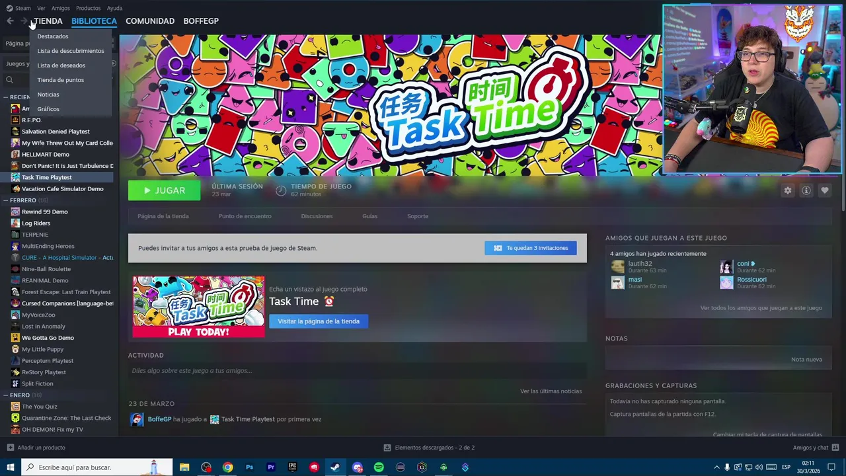Select Split Fiction in library list
846x476 pixels.
pos(38,383)
